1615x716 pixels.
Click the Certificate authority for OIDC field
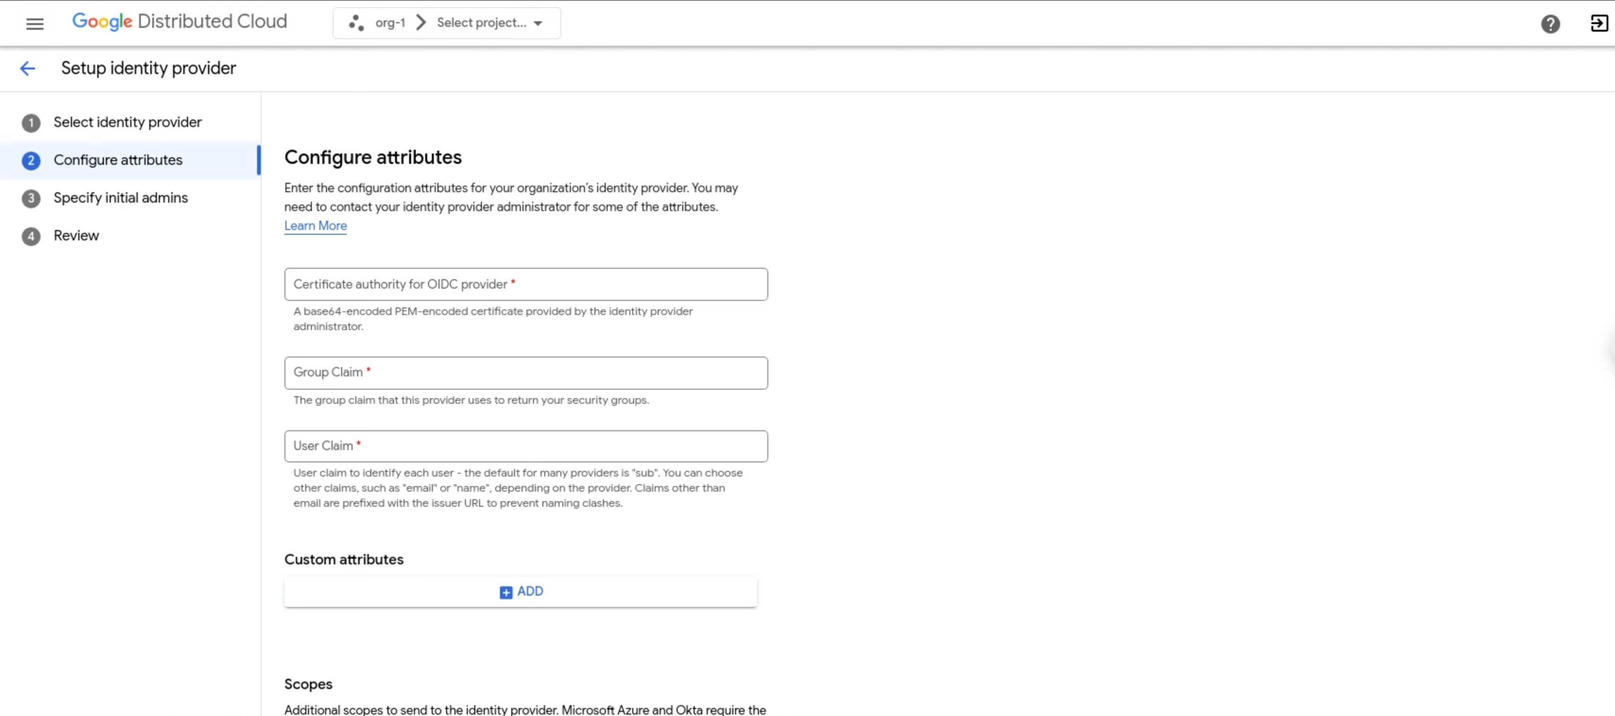(525, 284)
